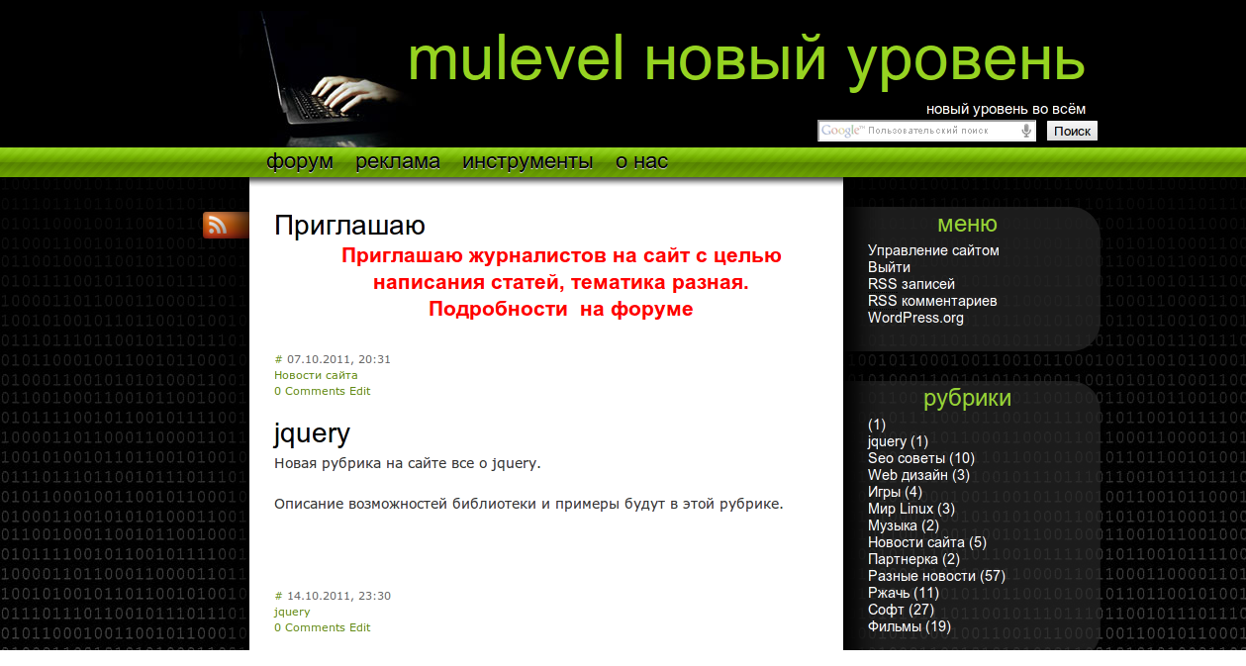The image size is (1246, 666).
Task: Click the меню sidebar heading
Action: tap(967, 224)
